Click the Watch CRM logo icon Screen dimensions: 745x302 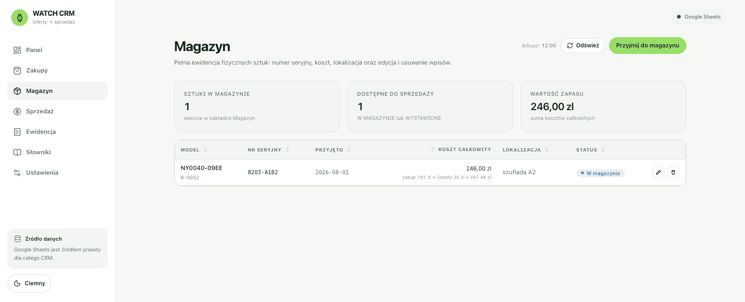pos(20,18)
